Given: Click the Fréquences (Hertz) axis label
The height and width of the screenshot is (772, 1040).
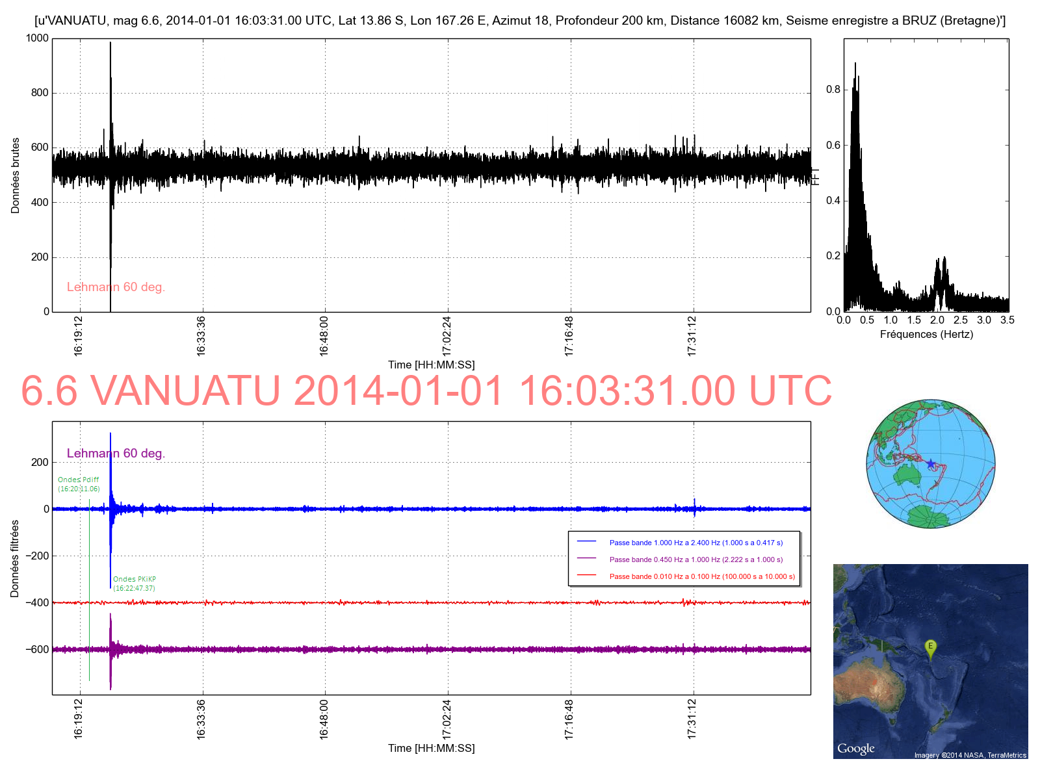Looking at the screenshot, I should click(x=926, y=335).
